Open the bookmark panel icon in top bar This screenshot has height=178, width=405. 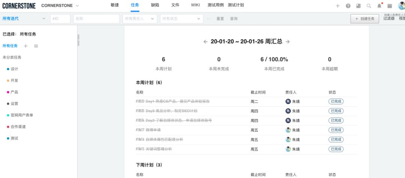pyautogui.click(x=358, y=6)
